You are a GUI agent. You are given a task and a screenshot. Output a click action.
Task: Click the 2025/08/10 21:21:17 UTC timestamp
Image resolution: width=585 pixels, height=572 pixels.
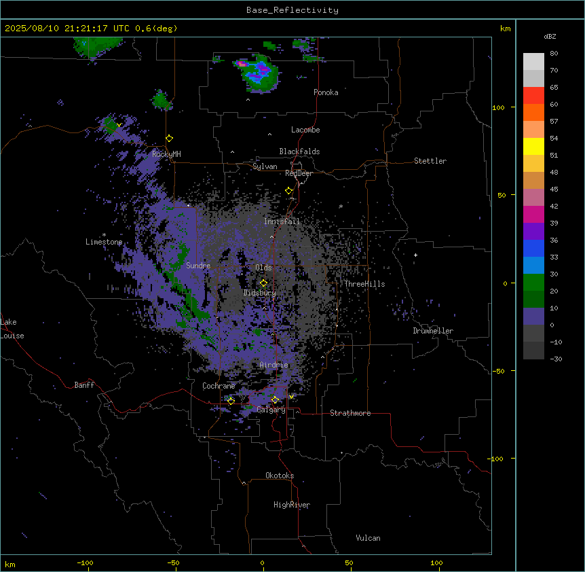pyautogui.click(x=67, y=29)
